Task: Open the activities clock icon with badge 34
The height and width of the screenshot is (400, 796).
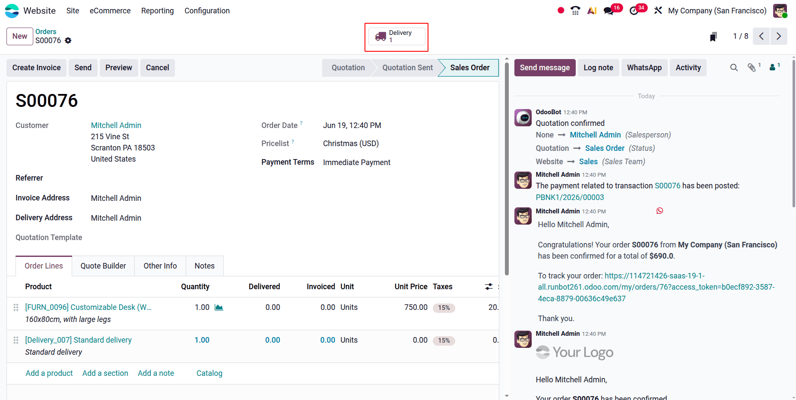Action: click(x=634, y=11)
